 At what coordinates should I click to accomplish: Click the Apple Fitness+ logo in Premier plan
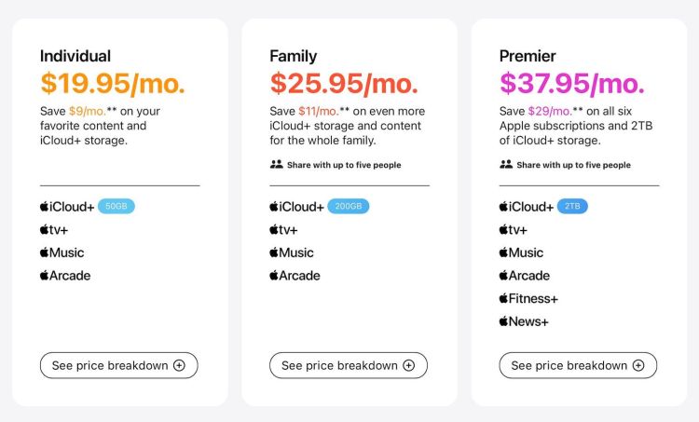[x=528, y=299]
